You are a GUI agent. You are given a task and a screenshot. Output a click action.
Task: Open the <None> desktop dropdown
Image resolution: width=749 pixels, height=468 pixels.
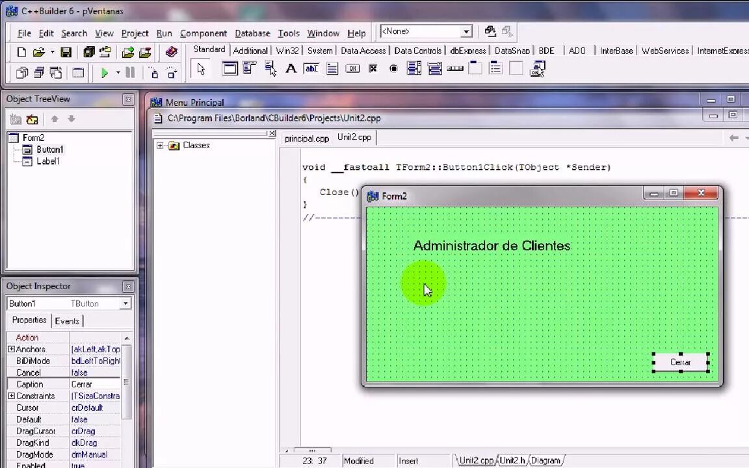point(466,31)
